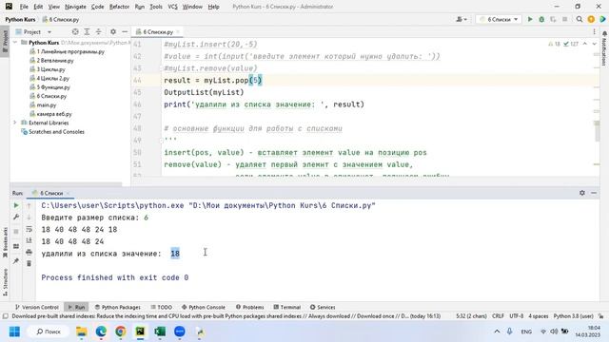Open the JetBrains toolbox icon at top right

click(x=602, y=19)
